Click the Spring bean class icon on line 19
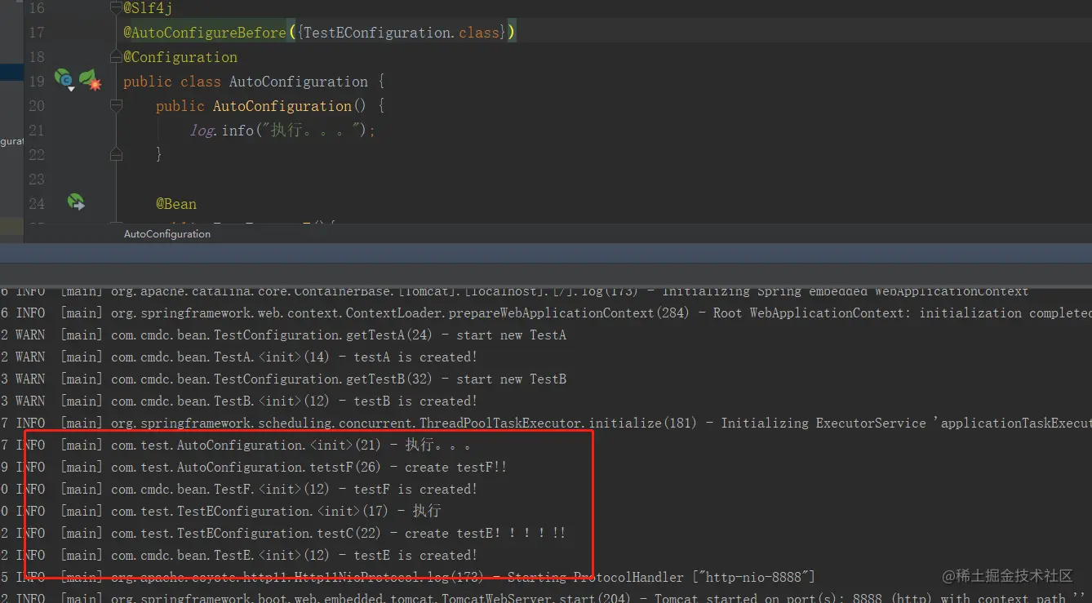Viewport: 1092px width, 603px height. point(64,79)
